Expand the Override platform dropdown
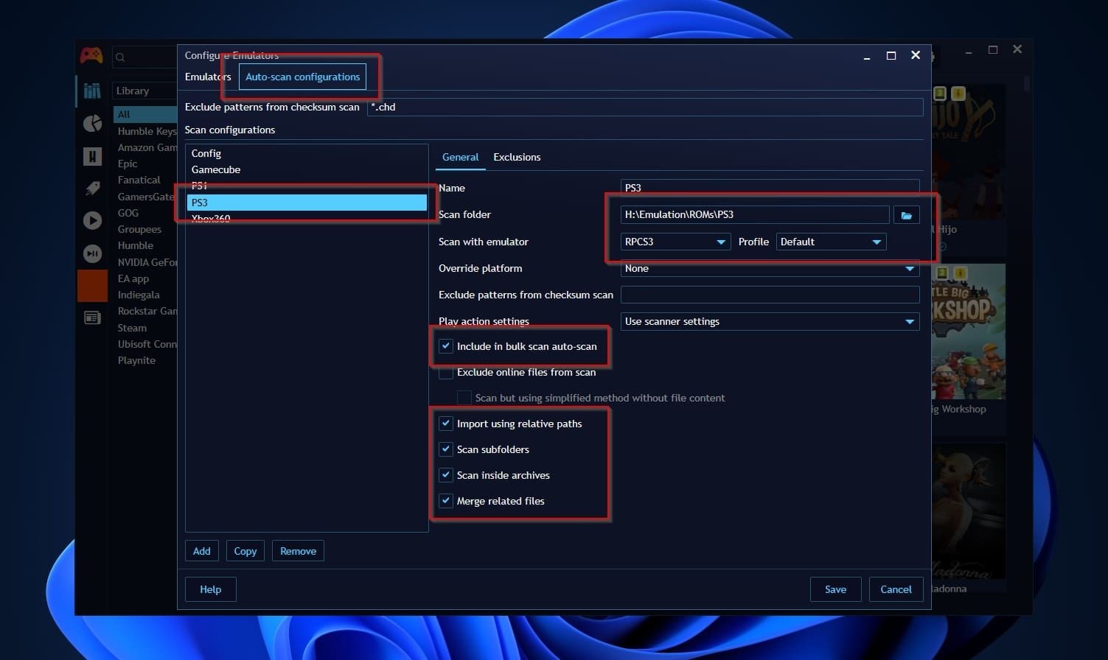Viewport: 1108px width, 660px height. pos(770,268)
